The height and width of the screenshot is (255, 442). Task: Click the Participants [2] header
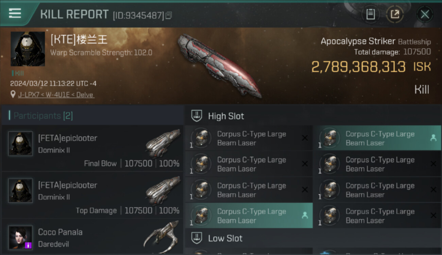pyautogui.click(x=43, y=116)
